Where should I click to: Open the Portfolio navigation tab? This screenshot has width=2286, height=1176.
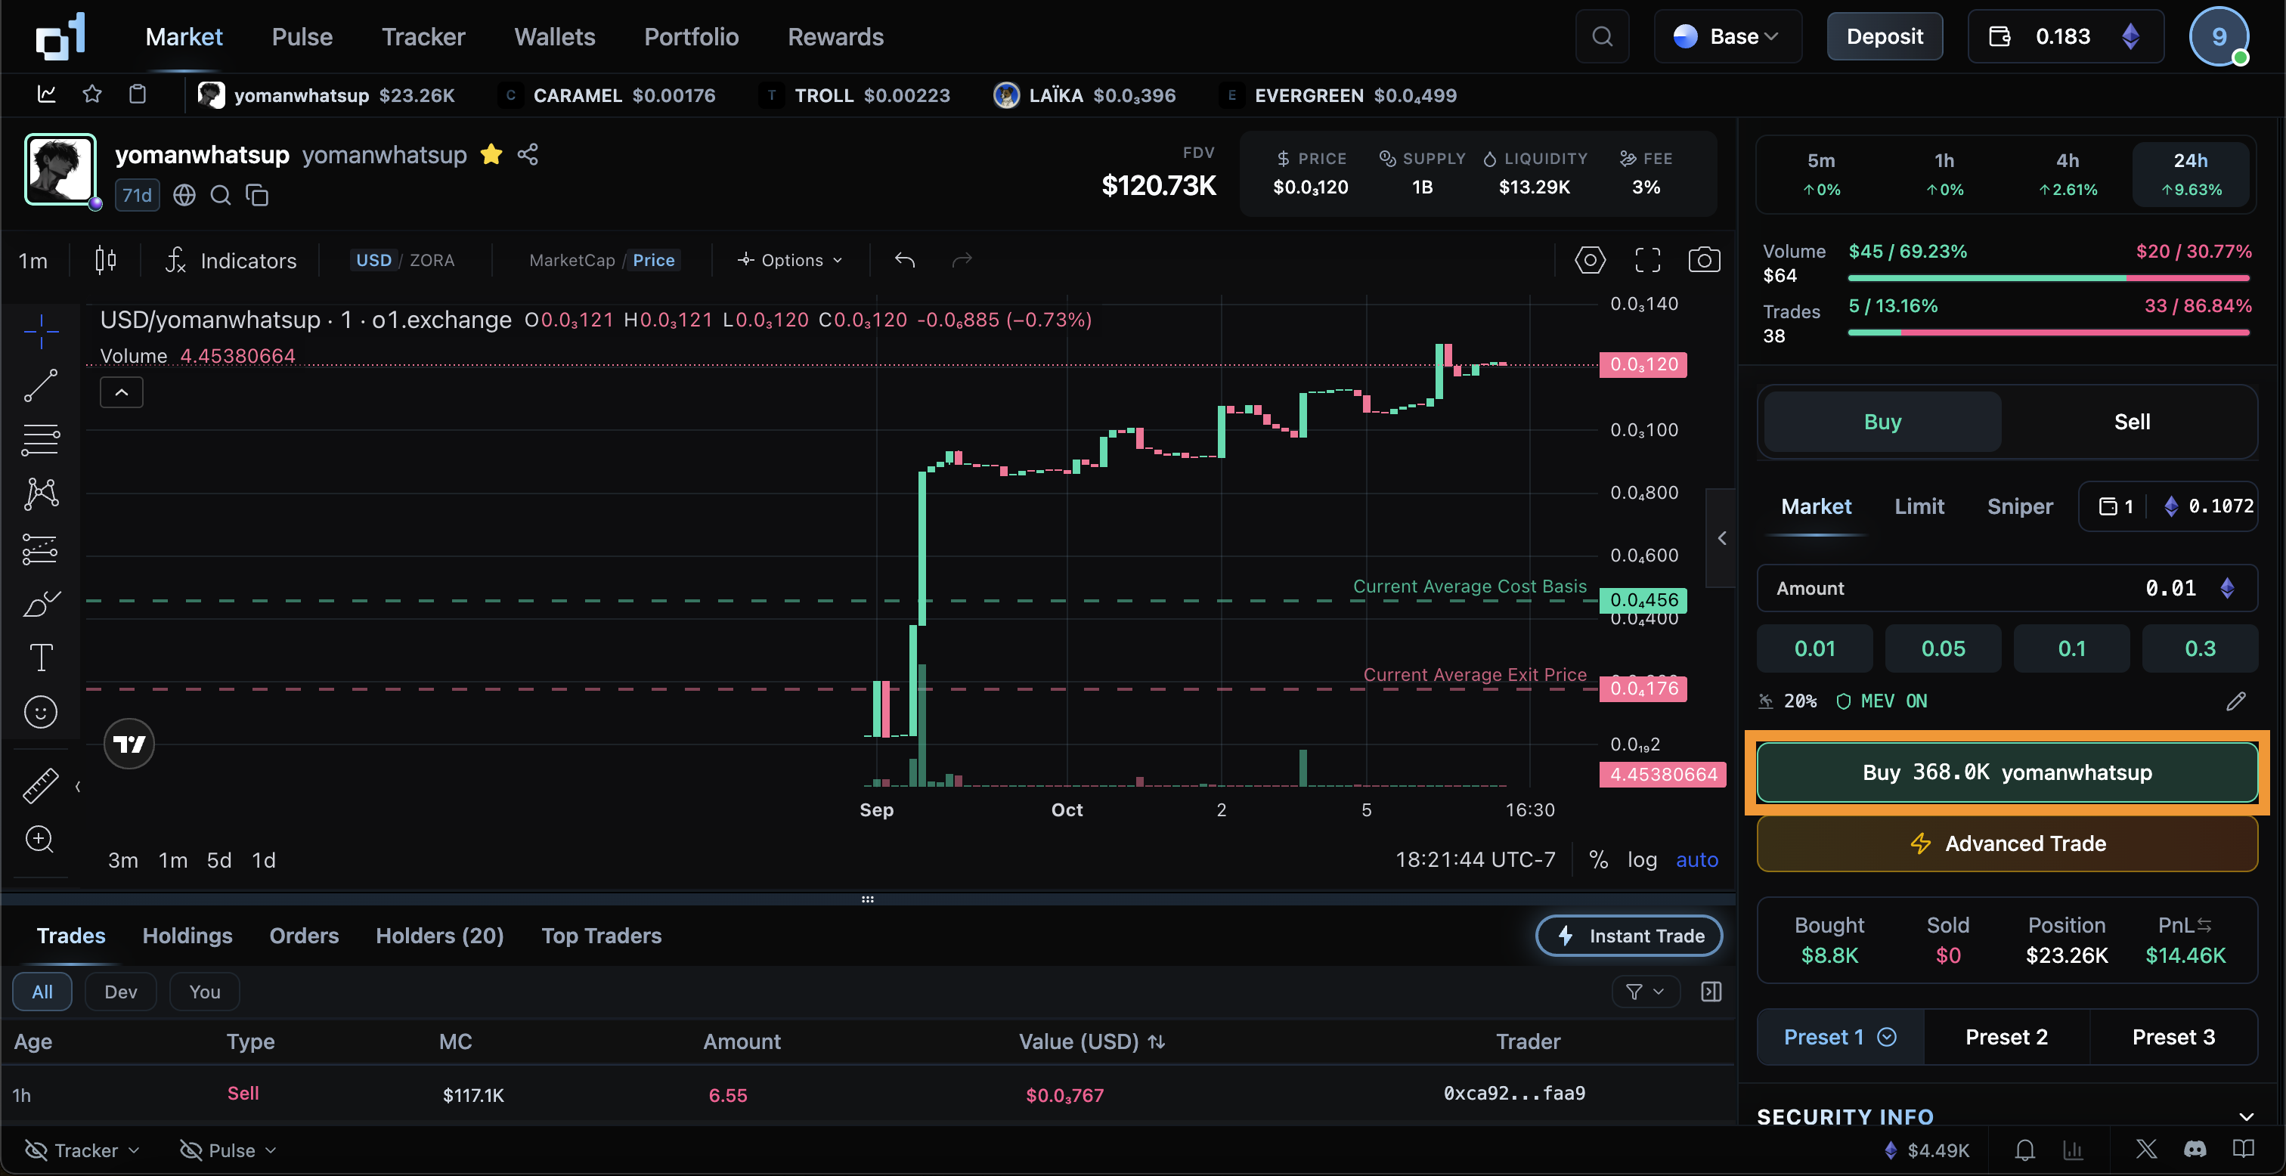click(x=690, y=36)
